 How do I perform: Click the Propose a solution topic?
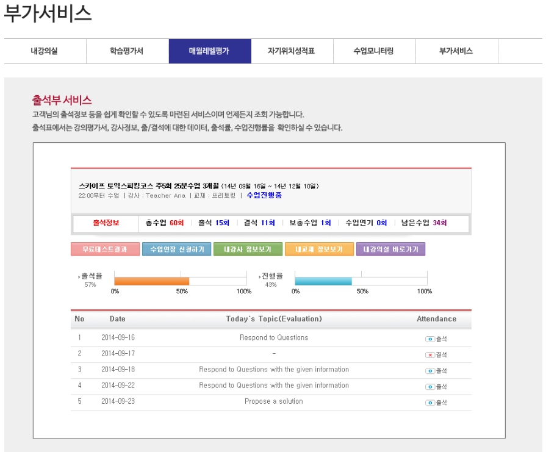point(273,401)
